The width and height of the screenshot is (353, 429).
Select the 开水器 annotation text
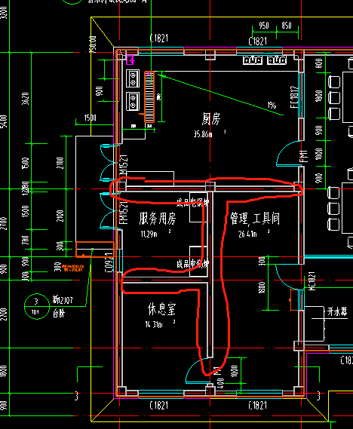[x=337, y=311]
